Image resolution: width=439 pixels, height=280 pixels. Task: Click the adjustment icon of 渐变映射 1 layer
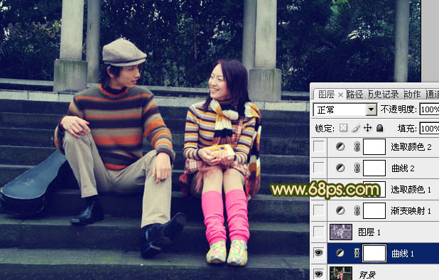point(340,210)
